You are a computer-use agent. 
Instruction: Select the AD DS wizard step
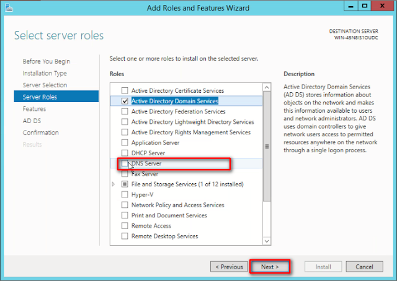(32, 121)
